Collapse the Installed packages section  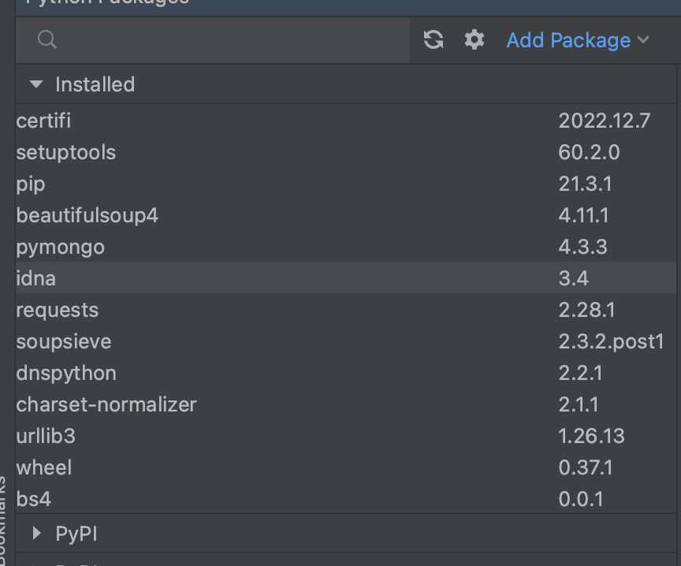[x=35, y=84]
